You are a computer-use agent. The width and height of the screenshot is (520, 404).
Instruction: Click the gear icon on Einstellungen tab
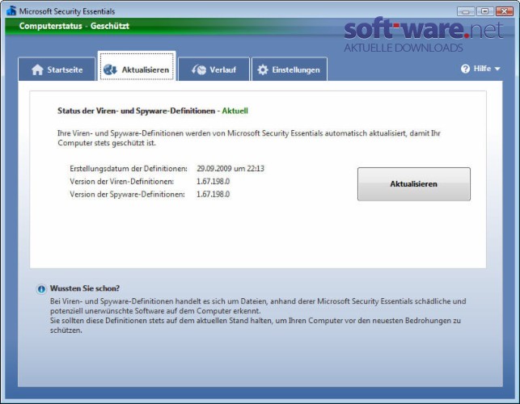click(x=263, y=69)
